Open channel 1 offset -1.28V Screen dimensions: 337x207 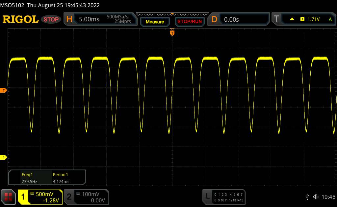click(51, 200)
